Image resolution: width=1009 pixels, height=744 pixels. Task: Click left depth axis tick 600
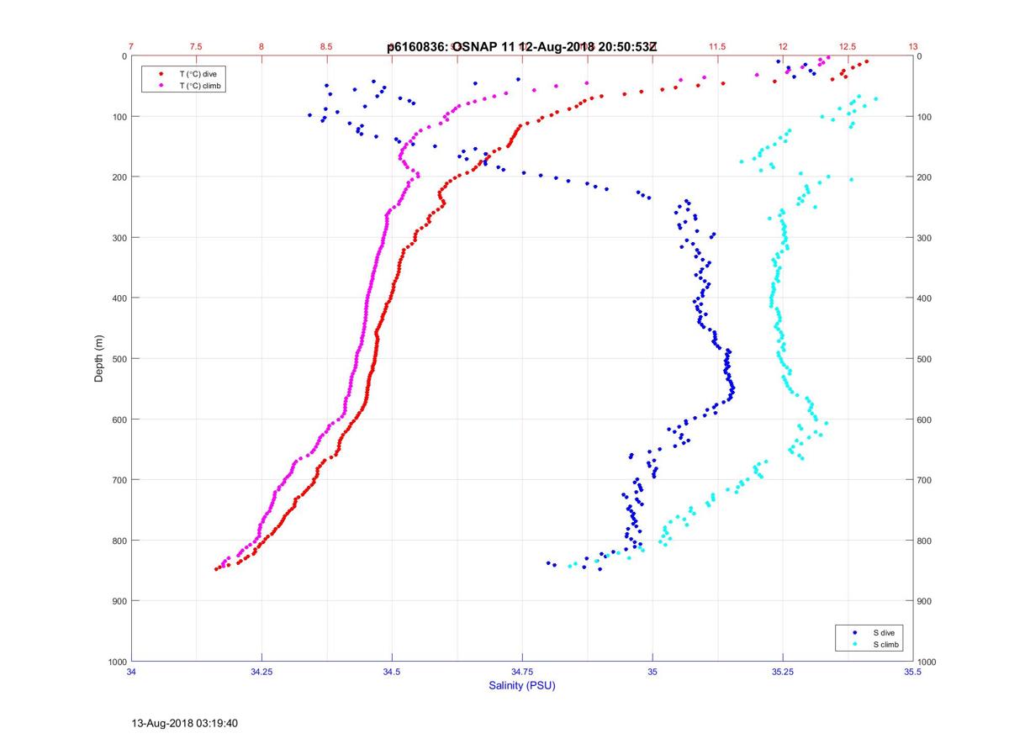click(119, 419)
